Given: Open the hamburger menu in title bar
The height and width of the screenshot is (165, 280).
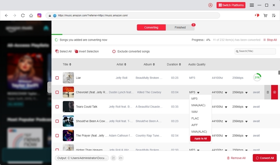Looking at the screenshot, I should click(x=252, y=5).
